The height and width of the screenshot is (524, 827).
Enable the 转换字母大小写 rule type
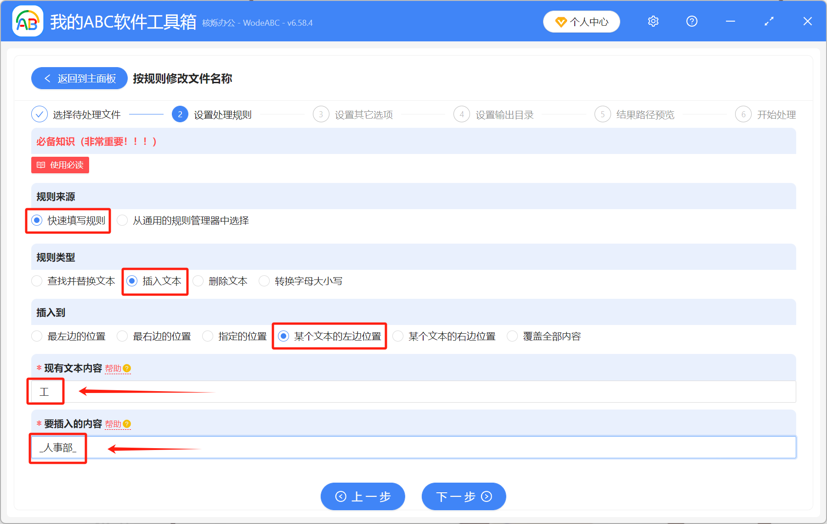[264, 281]
